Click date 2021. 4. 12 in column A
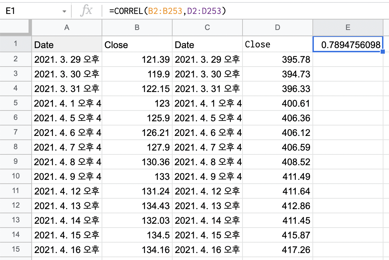The height and width of the screenshot is (260, 389). click(67, 191)
